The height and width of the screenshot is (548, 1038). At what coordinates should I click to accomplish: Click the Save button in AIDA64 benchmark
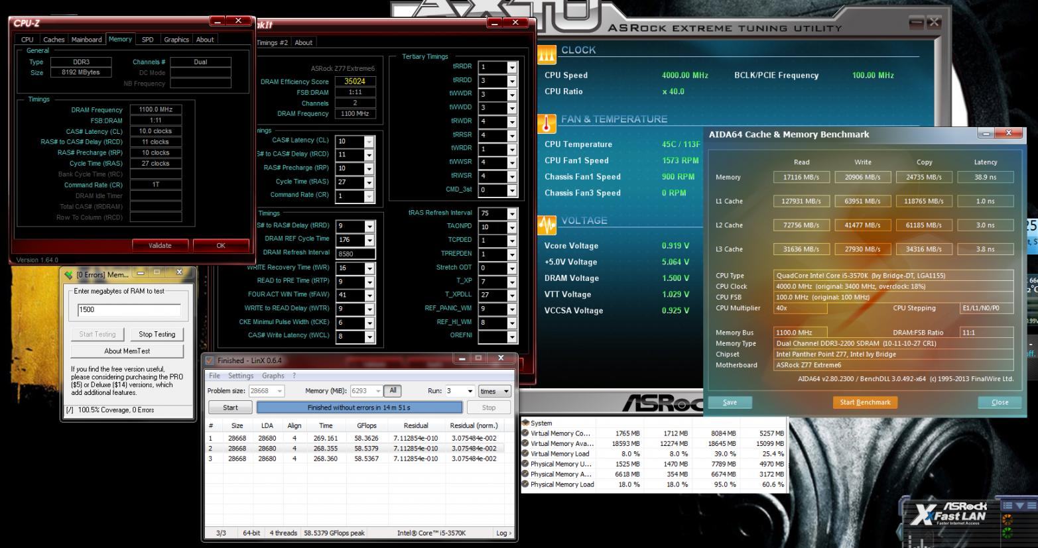coord(730,402)
